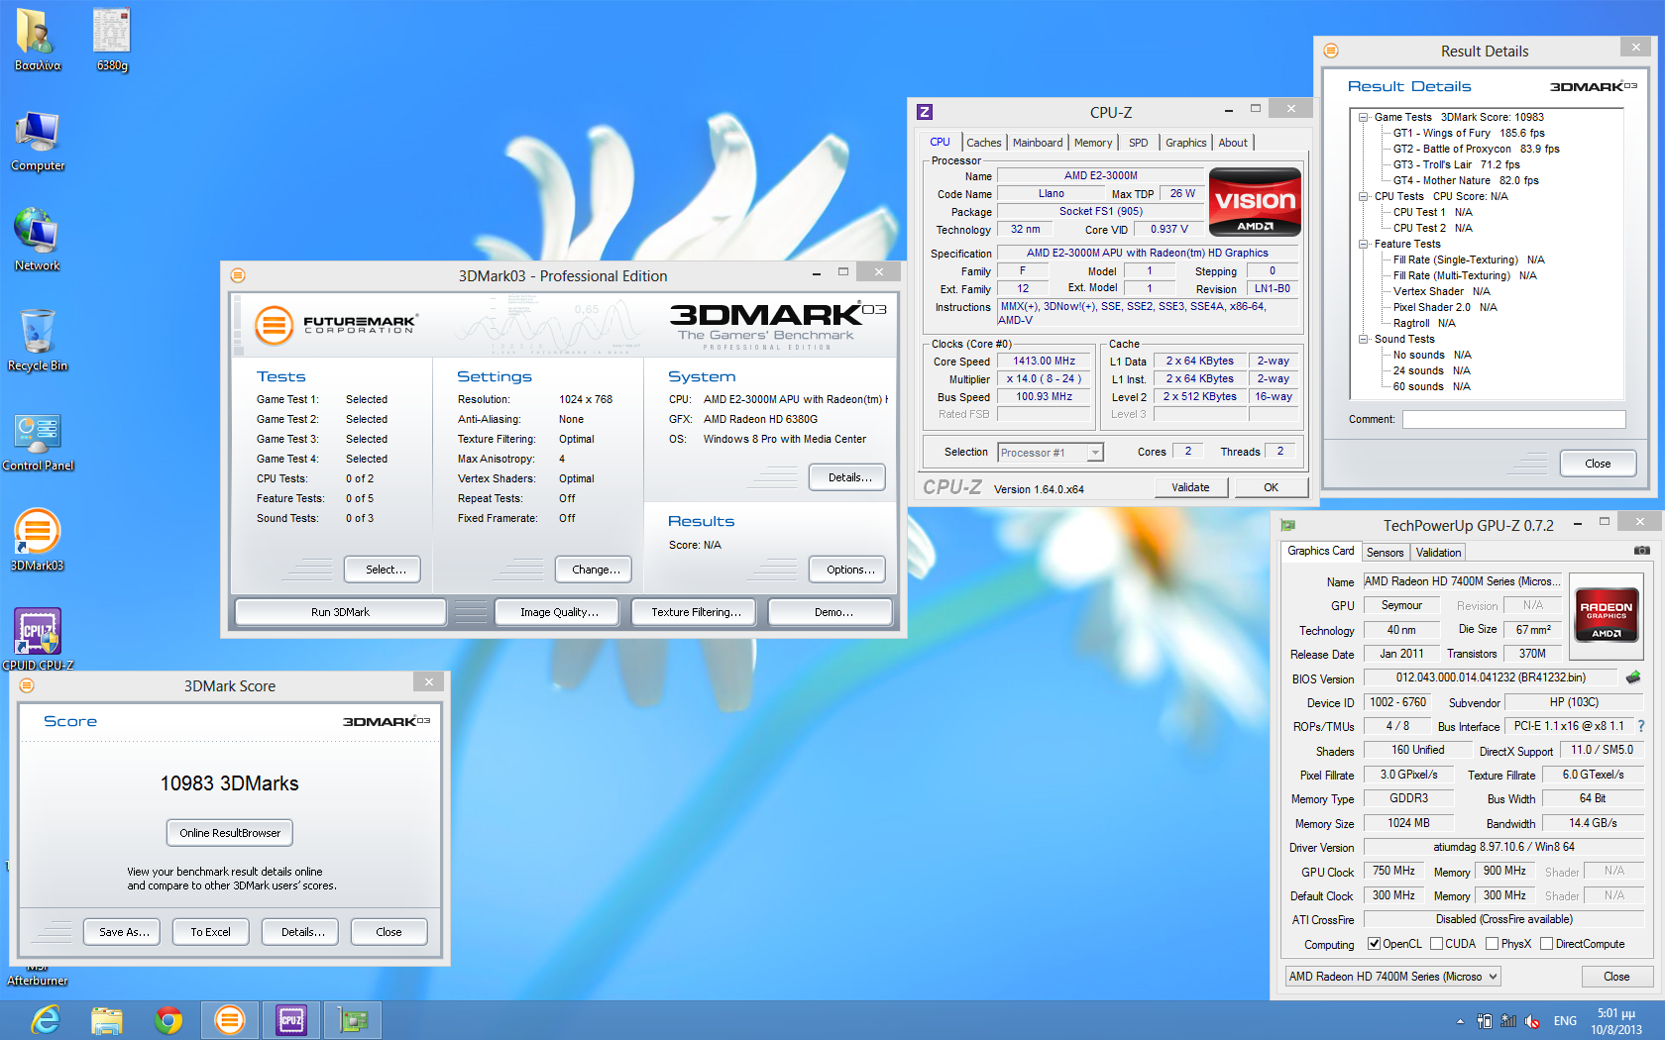Click Save As... in 3DMark Score window

124,932
